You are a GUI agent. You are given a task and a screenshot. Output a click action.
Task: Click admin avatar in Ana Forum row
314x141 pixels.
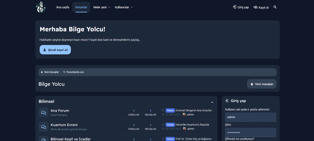click(x=184, y=115)
